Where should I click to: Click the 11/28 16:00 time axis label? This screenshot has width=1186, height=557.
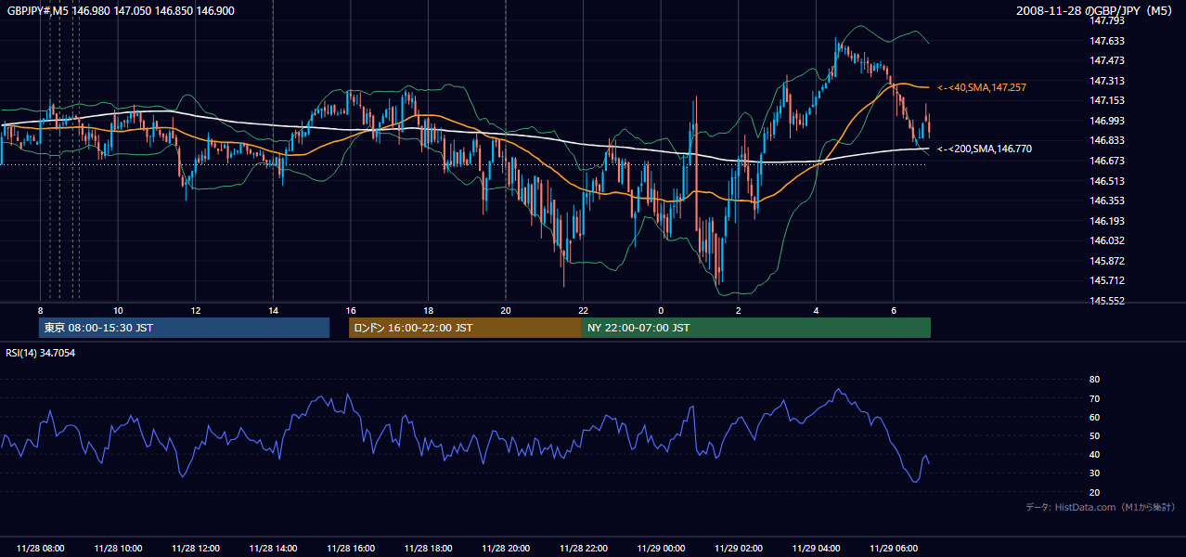(x=351, y=549)
